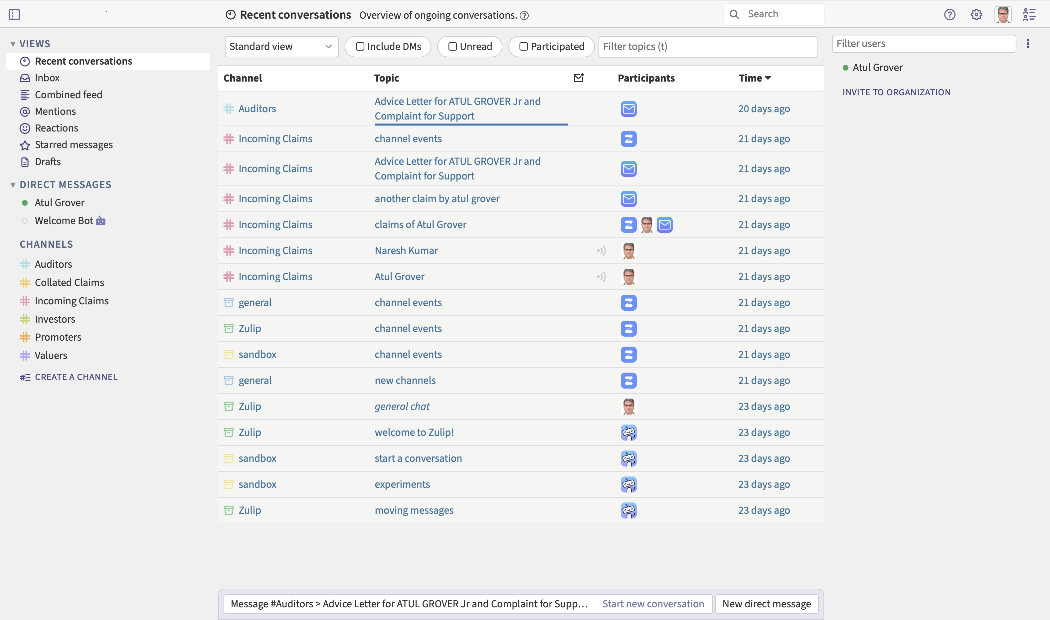Image resolution: width=1050 pixels, height=620 pixels.
Task: Click follow icon in Naresh Kumar row
Action: tap(601, 251)
